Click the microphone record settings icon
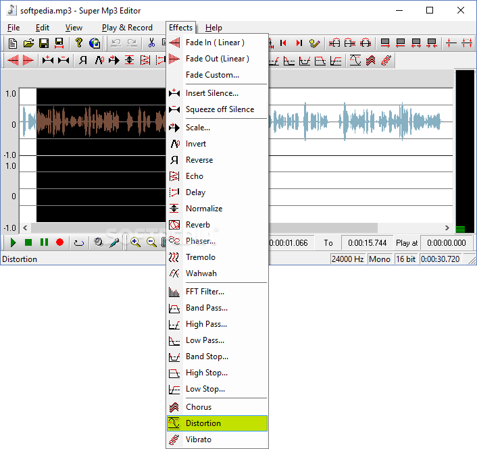This screenshot has height=449, width=477. pos(115,242)
